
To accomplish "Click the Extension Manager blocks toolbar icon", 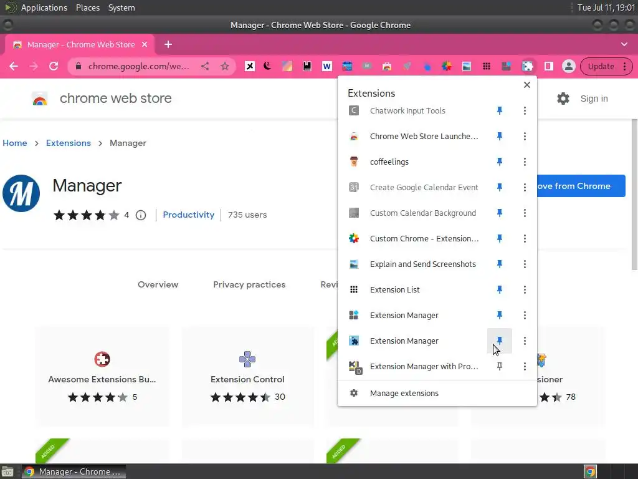I will pyautogui.click(x=506, y=66).
